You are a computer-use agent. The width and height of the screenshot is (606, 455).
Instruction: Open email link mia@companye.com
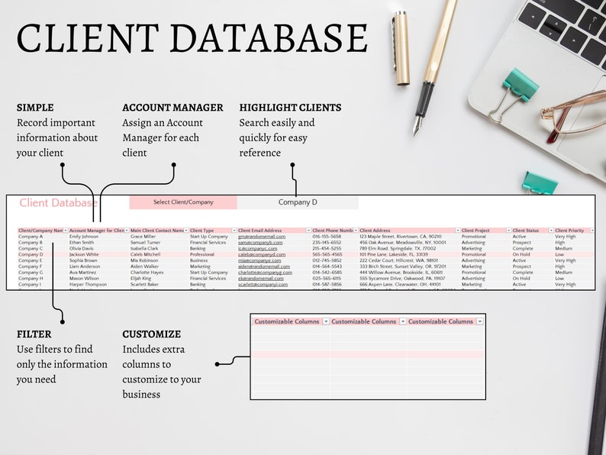(x=259, y=260)
